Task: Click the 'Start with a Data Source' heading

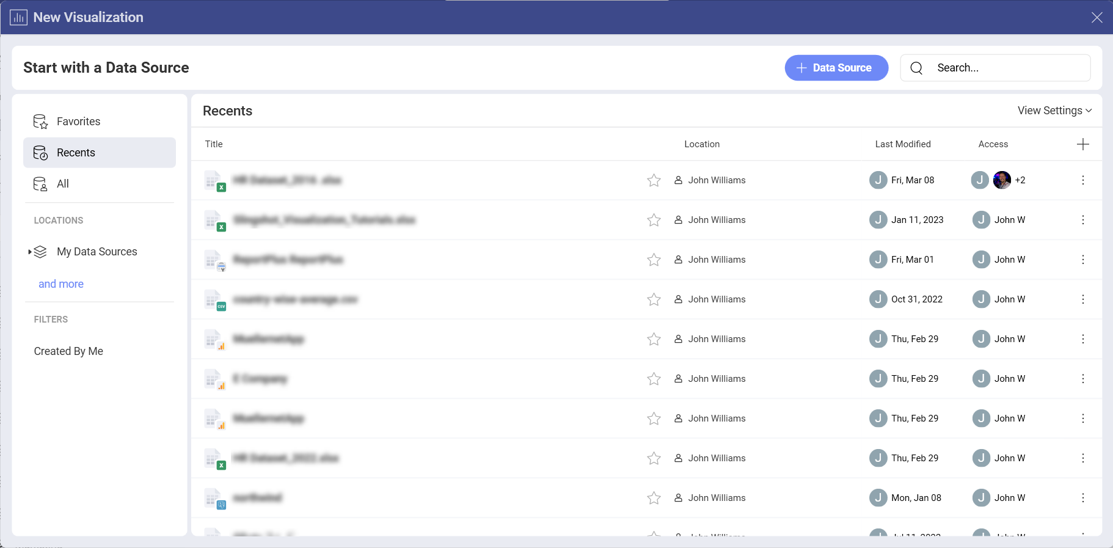Action: click(106, 68)
